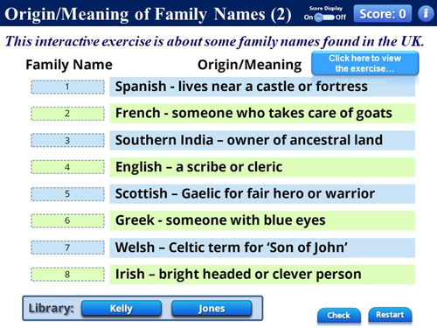Screen dimensions: 437x328
Task: Select answer slot number 3
Action: click(x=67, y=141)
